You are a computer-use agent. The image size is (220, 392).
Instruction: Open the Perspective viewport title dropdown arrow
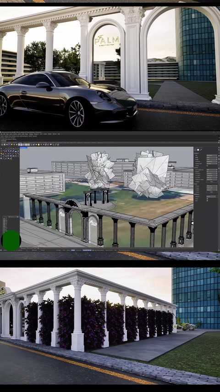pyautogui.click(x=27, y=147)
